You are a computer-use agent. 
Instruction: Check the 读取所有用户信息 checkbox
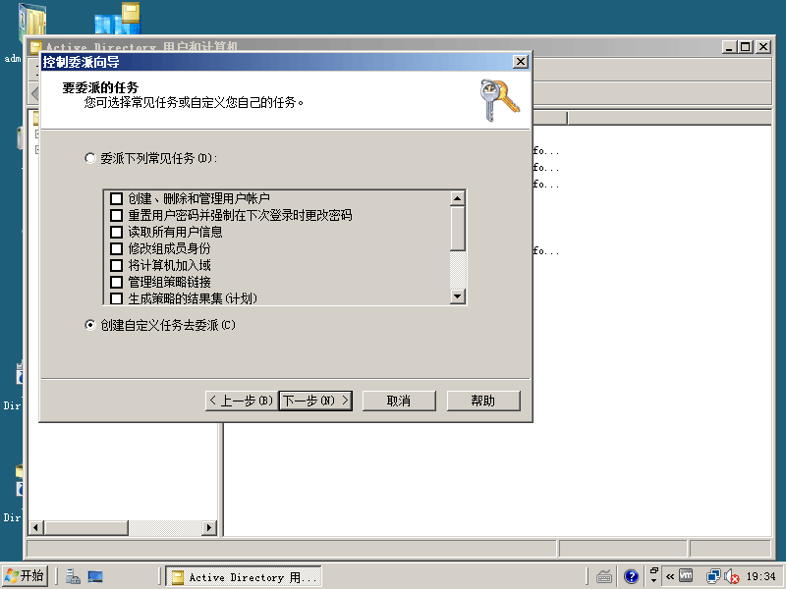(x=116, y=233)
